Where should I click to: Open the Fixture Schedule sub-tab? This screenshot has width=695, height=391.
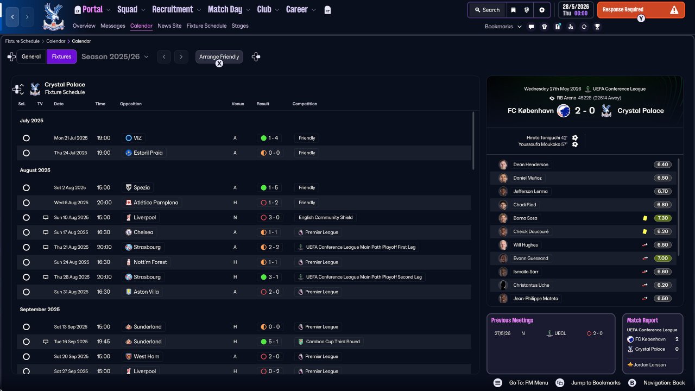[206, 26]
